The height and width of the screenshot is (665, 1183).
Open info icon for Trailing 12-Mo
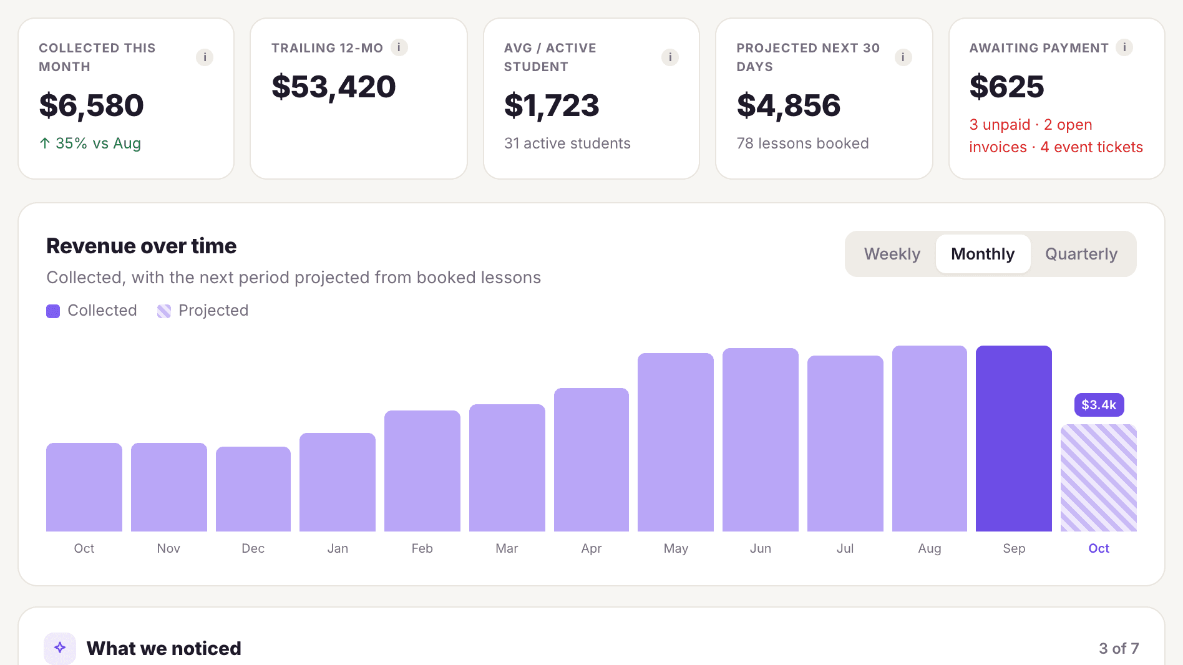[399, 47]
